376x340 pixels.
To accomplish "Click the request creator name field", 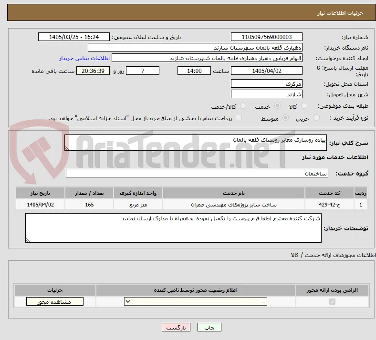I will point(207,58).
